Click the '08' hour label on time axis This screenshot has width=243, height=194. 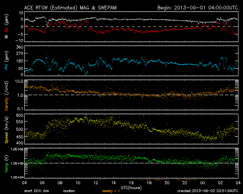pyautogui.click(x=60, y=183)
